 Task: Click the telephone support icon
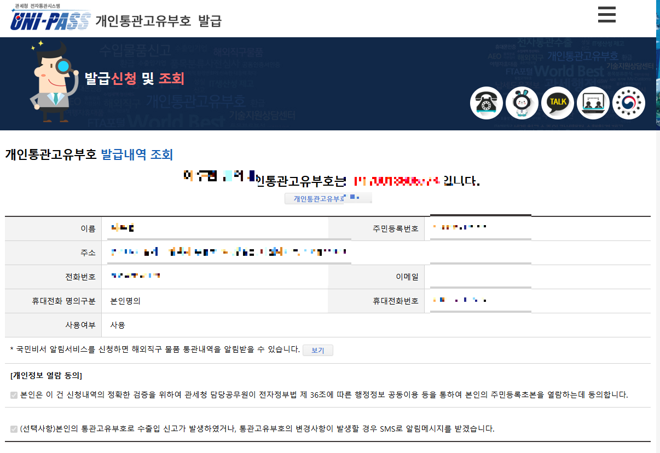click(487, 103)
